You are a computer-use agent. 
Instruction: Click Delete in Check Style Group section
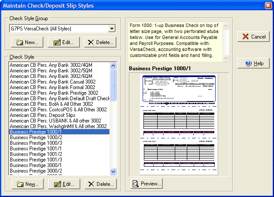tap(100, 42)
